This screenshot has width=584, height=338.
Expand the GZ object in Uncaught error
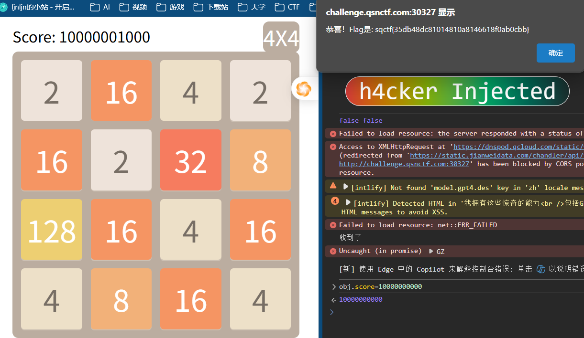pyautogui.click(x=431, y=251)
